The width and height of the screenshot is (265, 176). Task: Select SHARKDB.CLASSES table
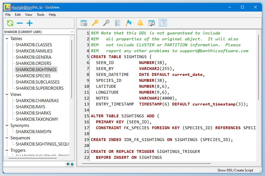pyautogui.click(x=34, y=45)
